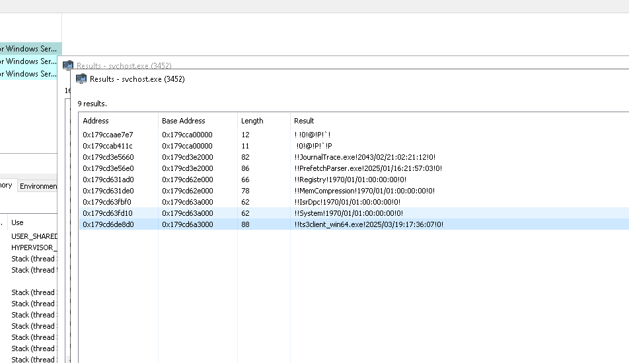Focus the background Results - svchost.exe window title
The width and height of the screenshot is (629, 363).
pos(124,65)
